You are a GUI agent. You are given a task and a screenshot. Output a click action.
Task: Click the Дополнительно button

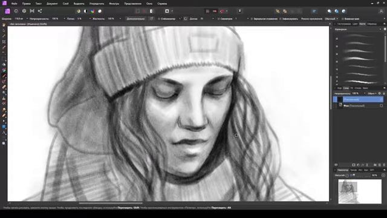pyautogui.click(x=135, y=19)
